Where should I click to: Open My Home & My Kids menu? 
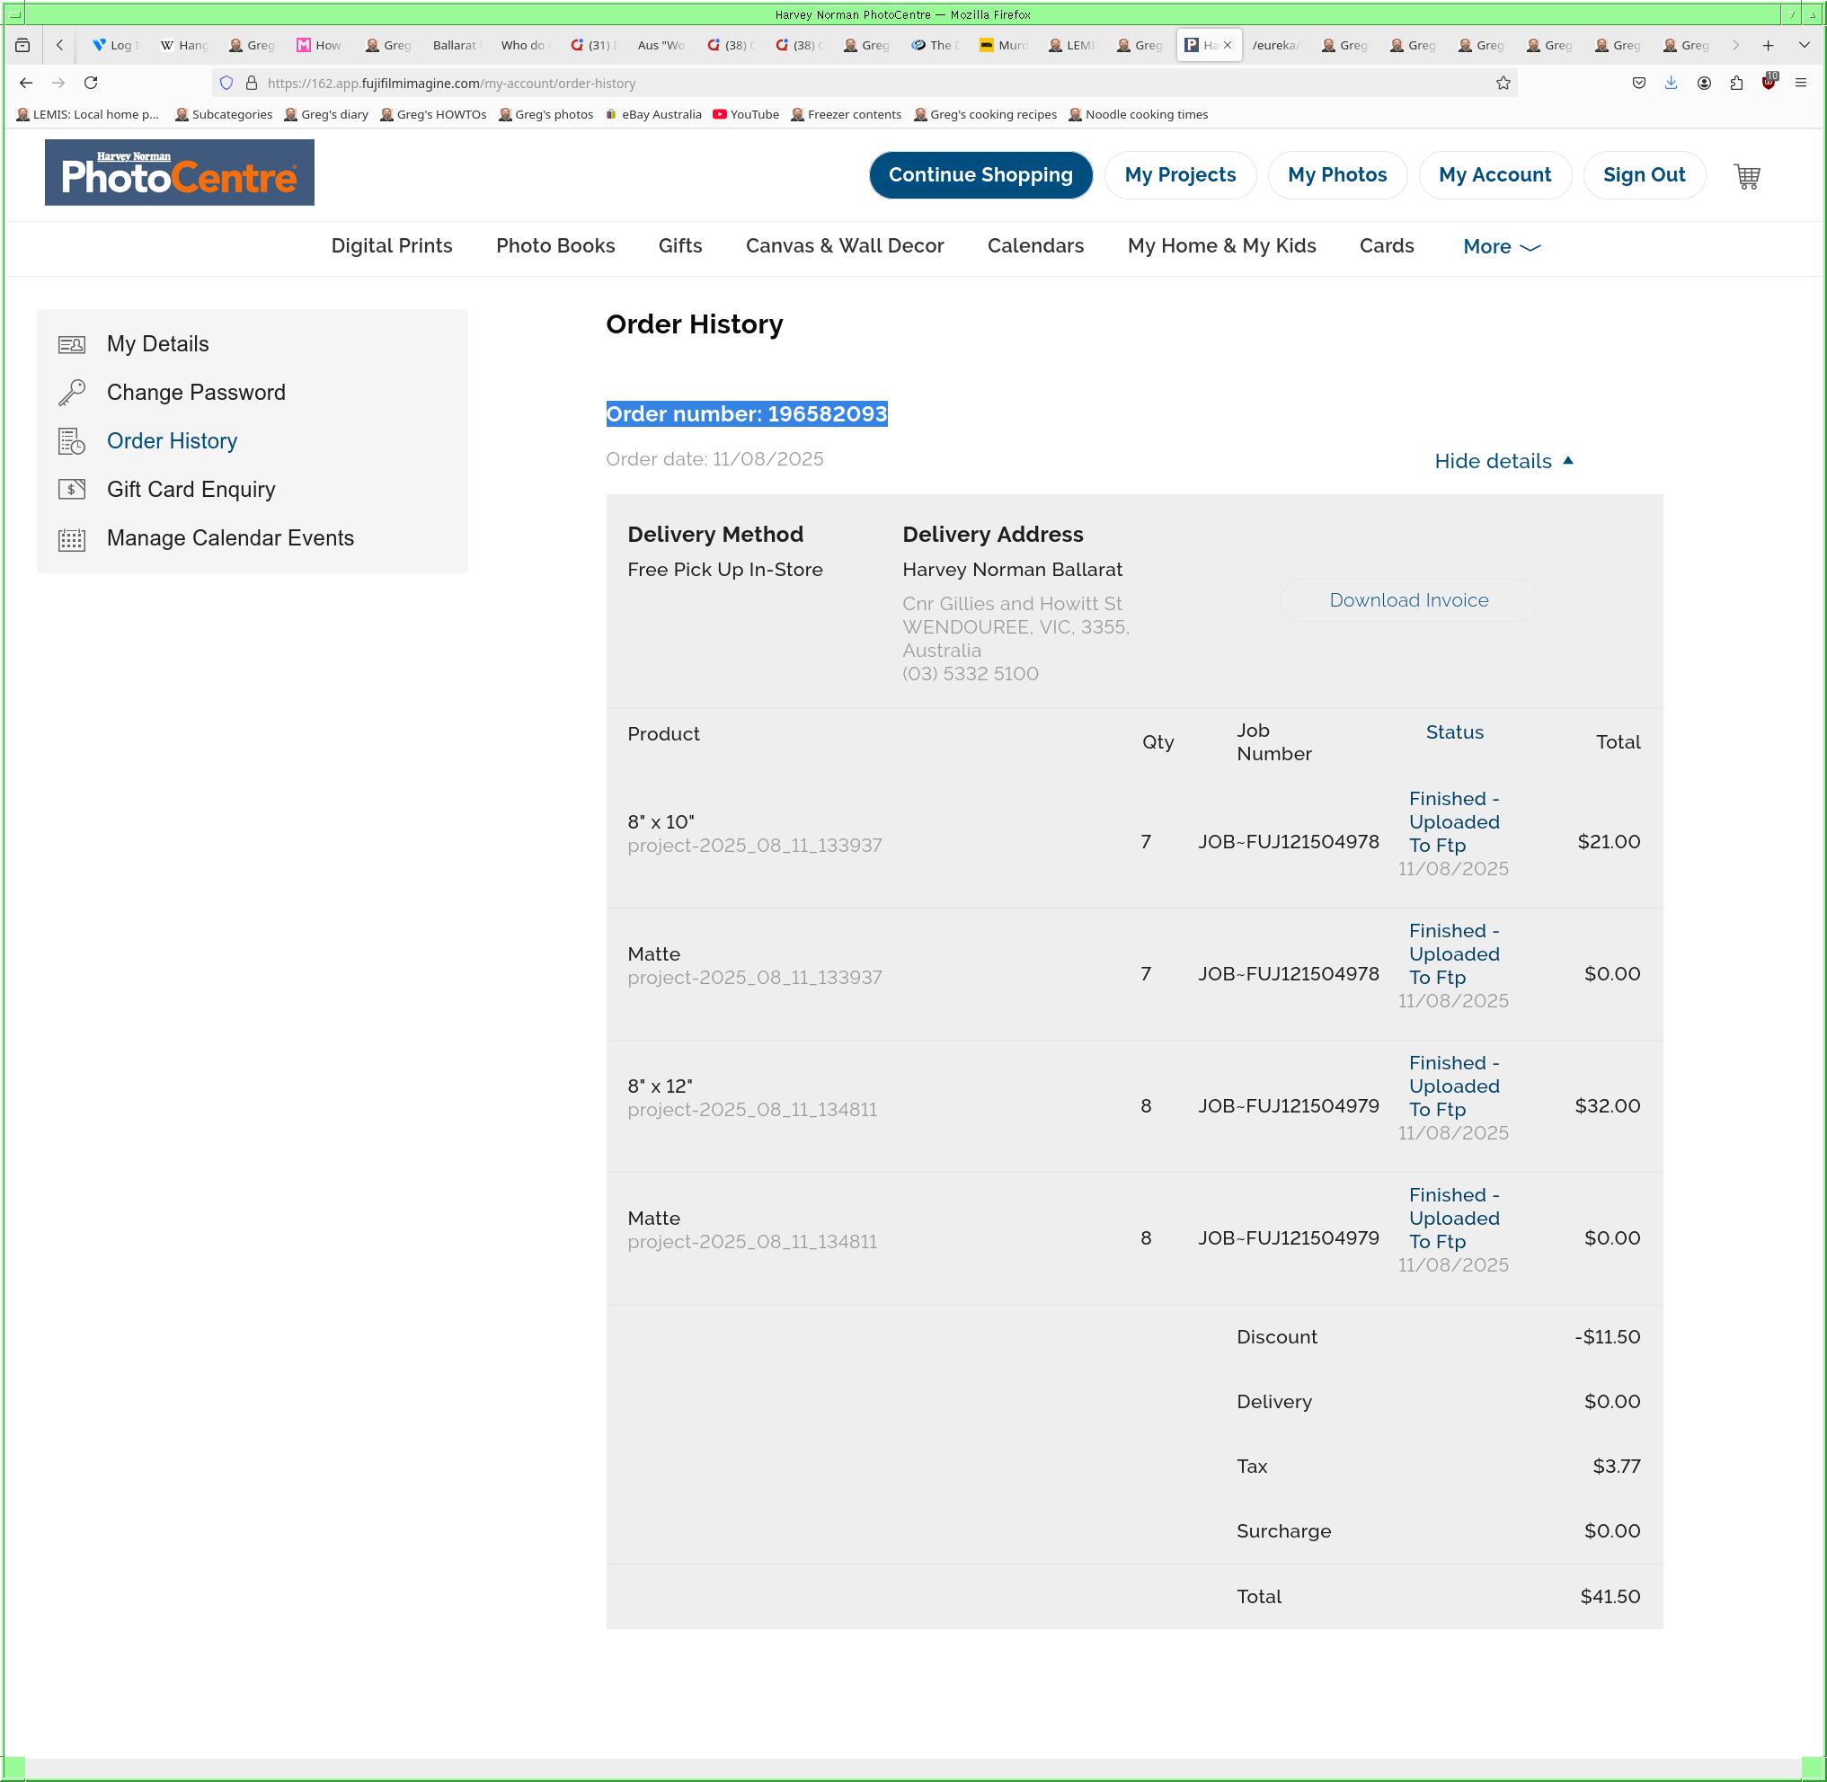point(1221,246)
